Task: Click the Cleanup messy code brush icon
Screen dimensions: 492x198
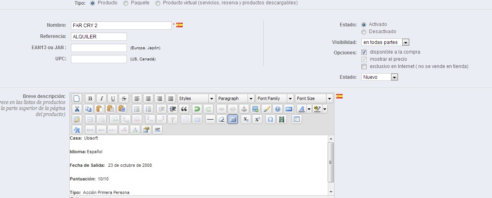Action: pos(266,109)
